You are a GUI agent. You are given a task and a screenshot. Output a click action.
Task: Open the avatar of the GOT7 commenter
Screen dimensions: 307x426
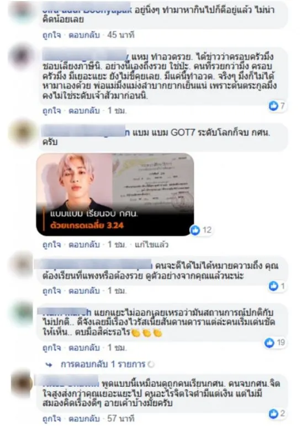[22, 133]
